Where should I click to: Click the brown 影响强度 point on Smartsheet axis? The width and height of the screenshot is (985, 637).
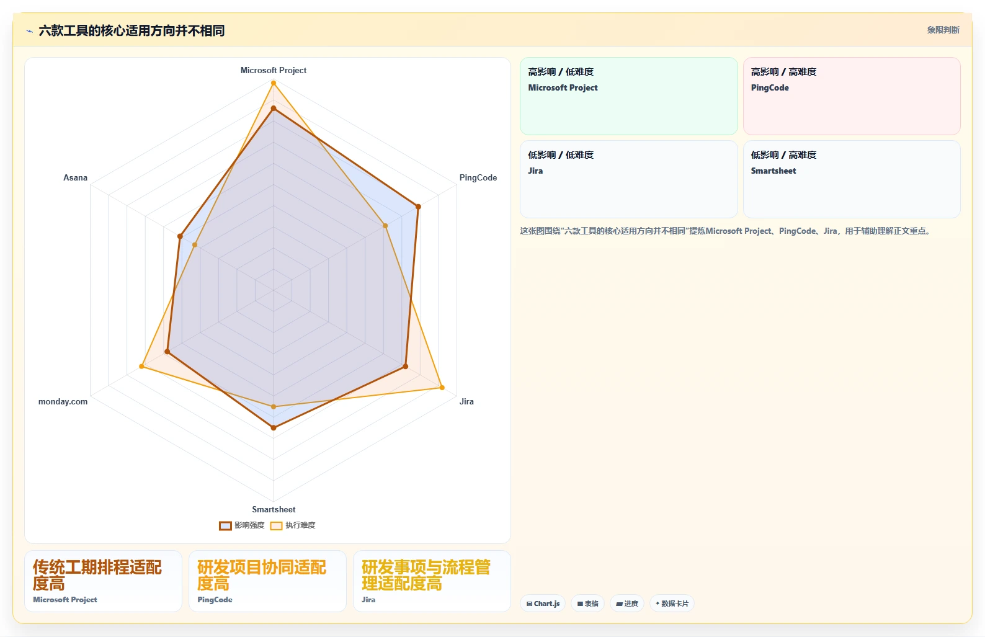pyautogui.click(x=274, y=427)
